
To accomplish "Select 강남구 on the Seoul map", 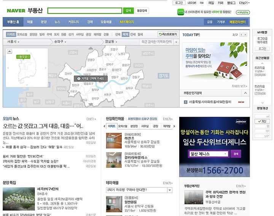I will click(119, 92).
